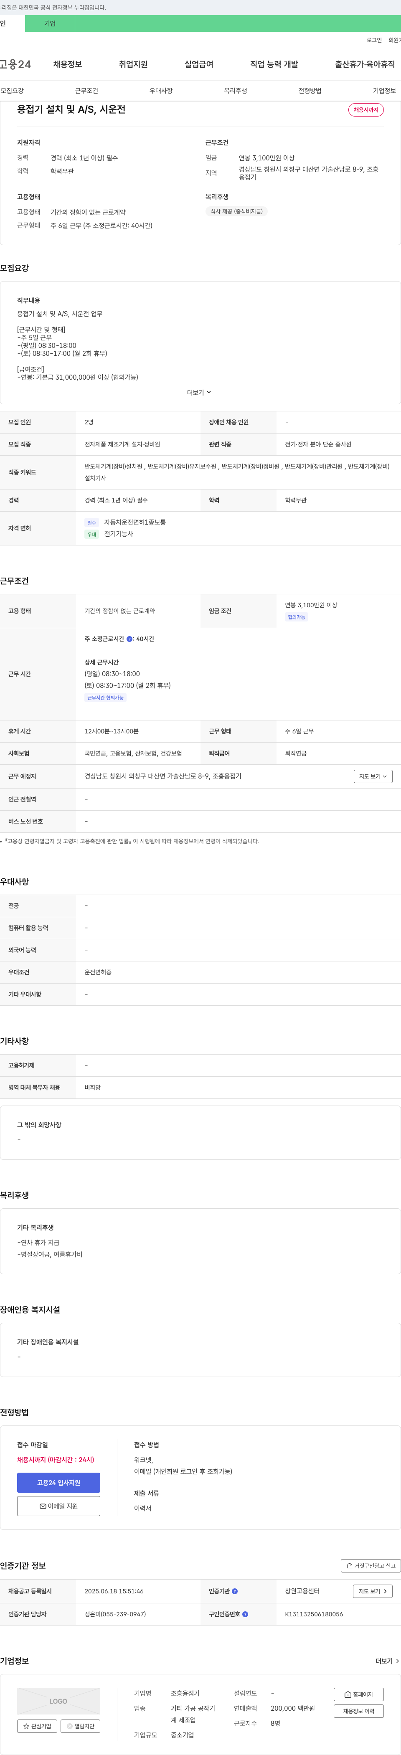Viewport: 401px width, 1755px height.
Task: Click the 국민연금, 고용보험, 산재보험, 건강보험 cell
Action: 133,753
